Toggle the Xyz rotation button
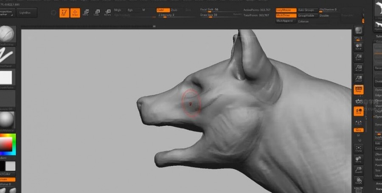The height and width of the screenshot is (193, 382). [359, 130]
